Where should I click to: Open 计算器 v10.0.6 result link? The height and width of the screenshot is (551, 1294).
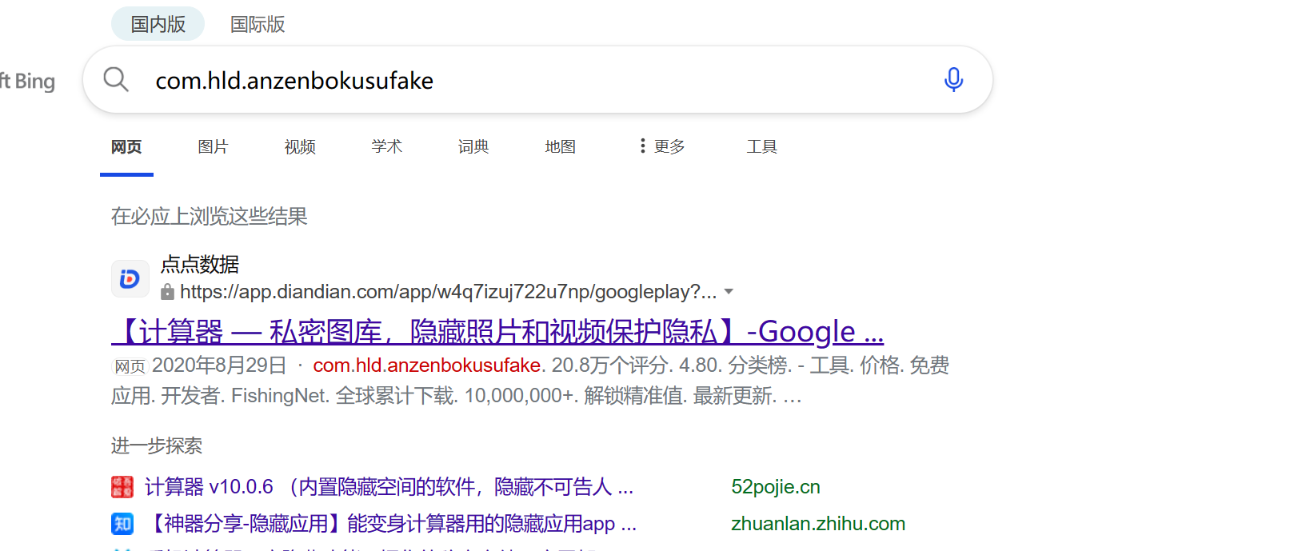(389, 486)
